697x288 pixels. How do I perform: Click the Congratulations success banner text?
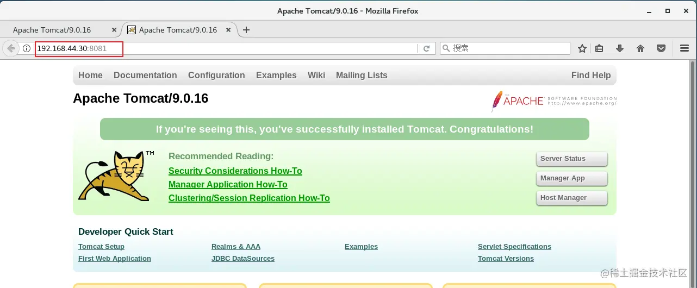click(x=345, y=129)
